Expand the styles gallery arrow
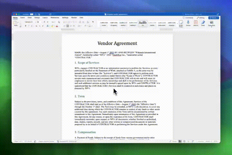 coord(178,24)
